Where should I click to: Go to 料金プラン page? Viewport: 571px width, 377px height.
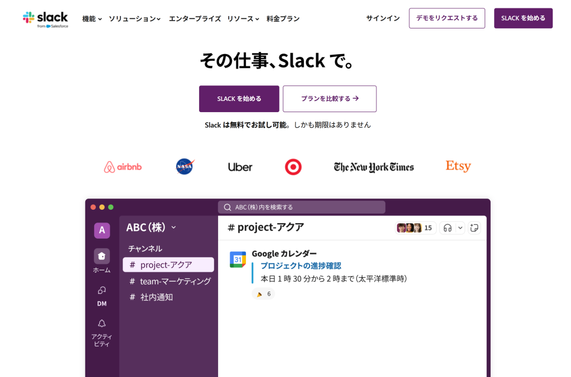pos(283,18)
